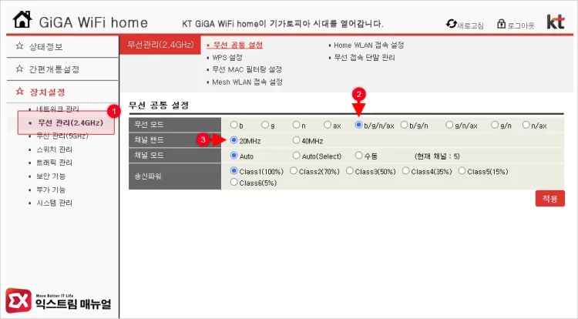This screenshot has width=578, height=319.
Task: Click the 익스트림 매뉴얼 logo
Action: click(x=59, y=301)
